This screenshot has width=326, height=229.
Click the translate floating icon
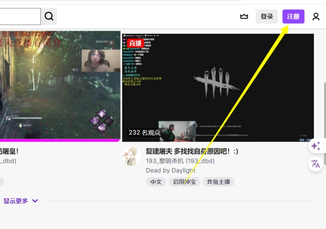pyautogui.click(x=316, y=164)
